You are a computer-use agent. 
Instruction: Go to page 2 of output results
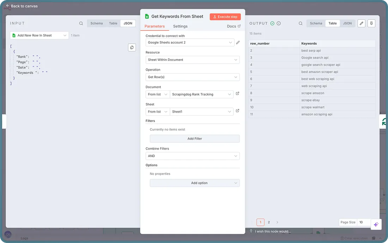(269, 222)
